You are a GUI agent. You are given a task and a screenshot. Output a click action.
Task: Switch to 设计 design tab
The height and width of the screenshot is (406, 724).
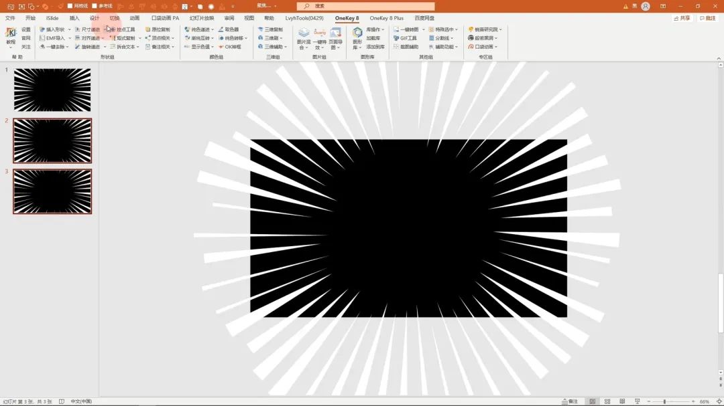pos(95,18)
